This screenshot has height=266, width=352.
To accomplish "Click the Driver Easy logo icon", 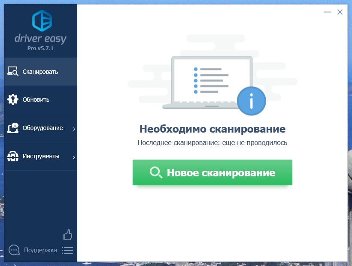I will click(x=42, y=20).
